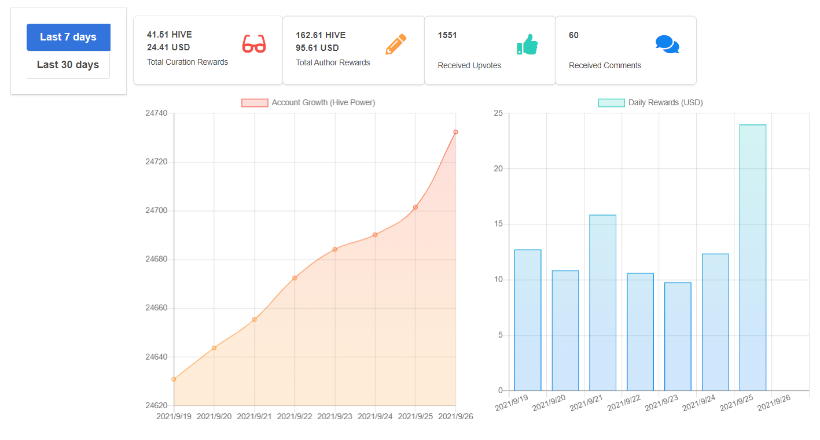Click the green thumbs-up upvotes icon

pos(527,45)
